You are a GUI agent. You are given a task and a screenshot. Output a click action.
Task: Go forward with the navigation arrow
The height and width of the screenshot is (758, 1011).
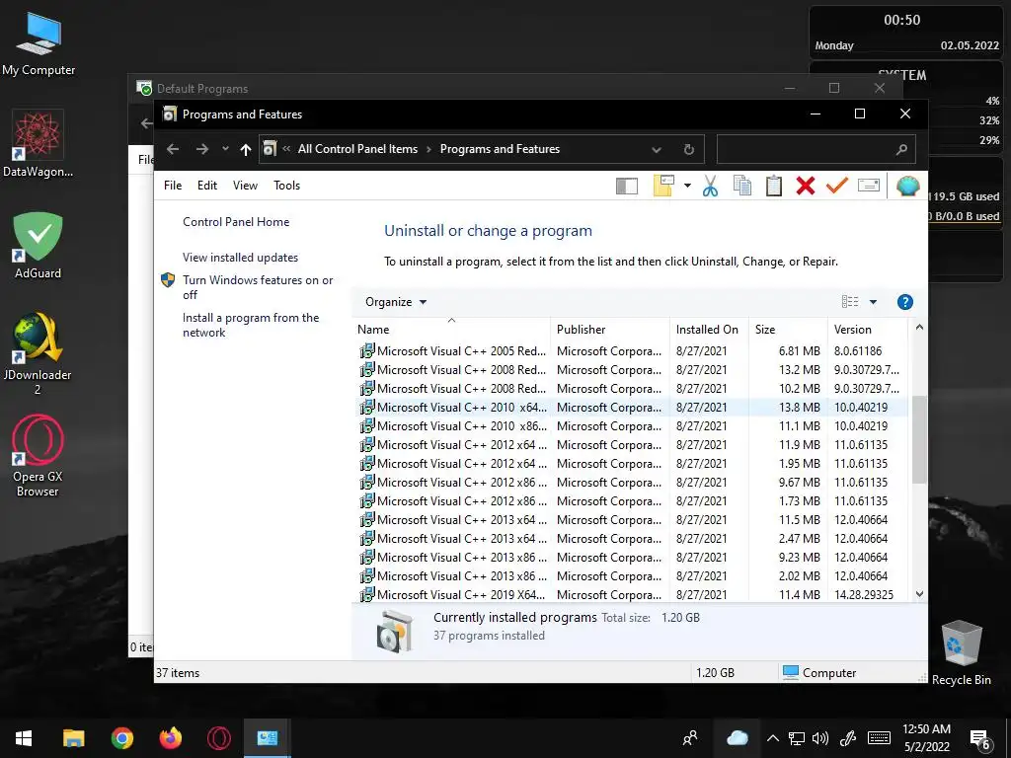[x=202, y=150]
